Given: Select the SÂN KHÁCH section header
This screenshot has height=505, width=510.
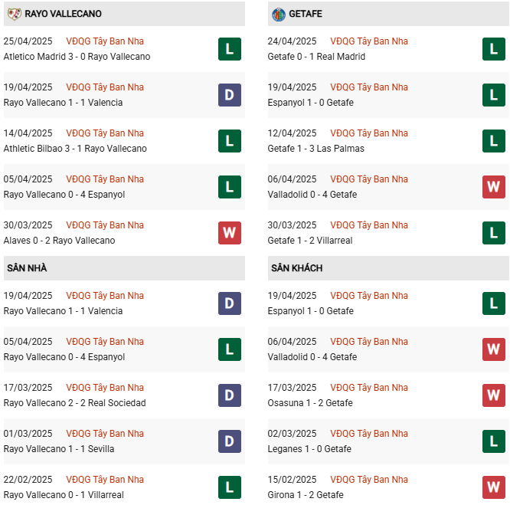Looking at the screenshot, I should click(388, 268).
